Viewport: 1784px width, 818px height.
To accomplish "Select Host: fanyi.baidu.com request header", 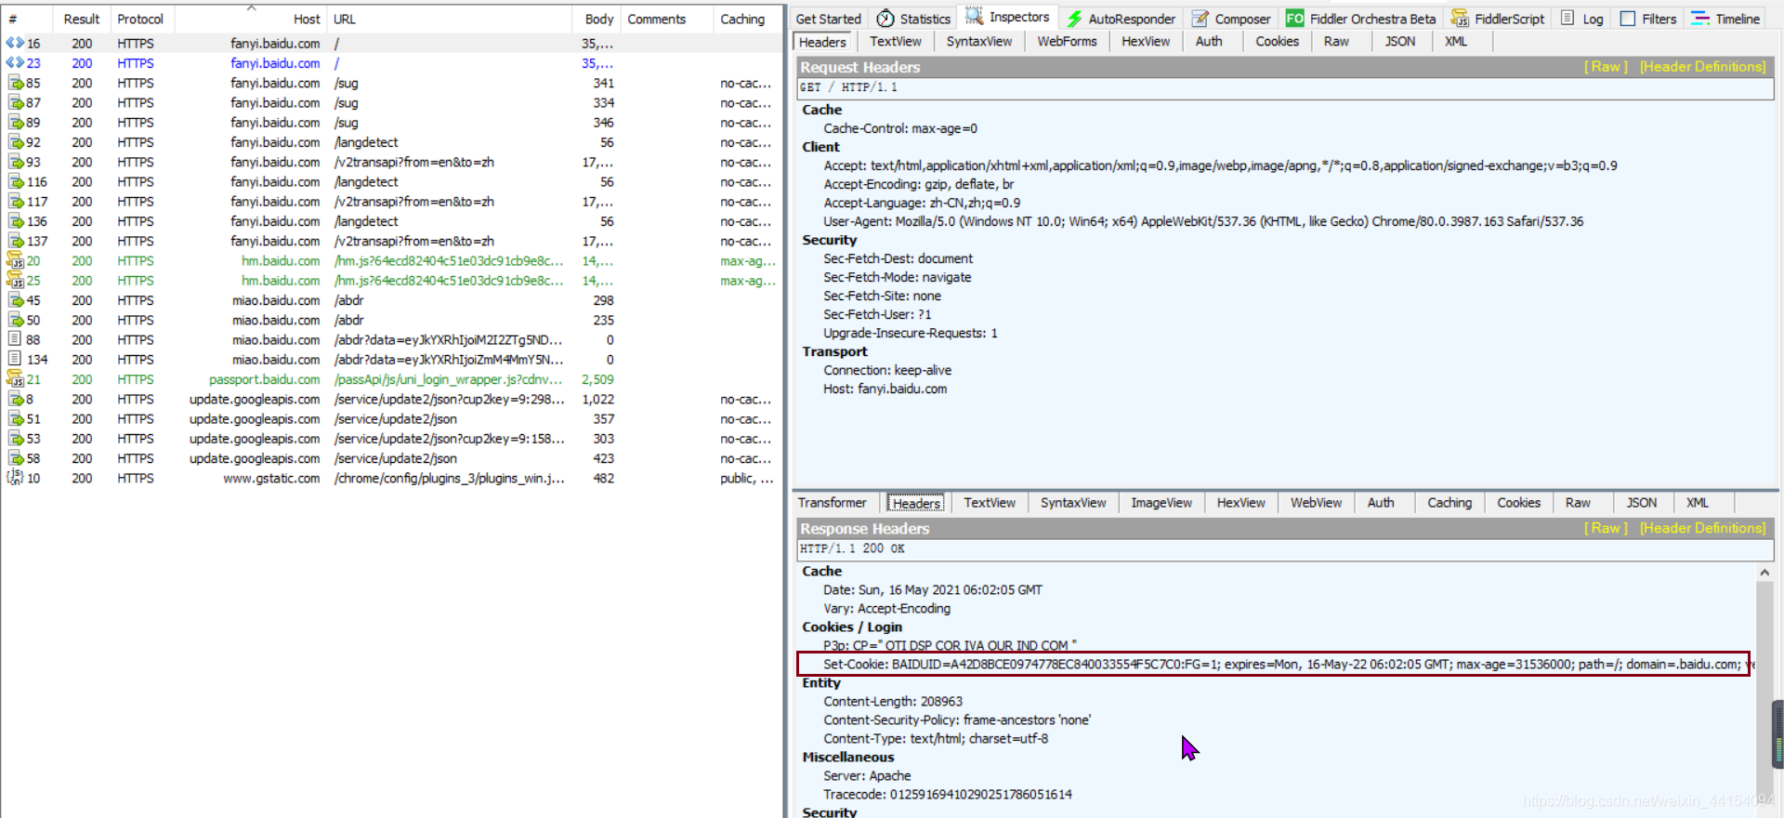I will (885, 389).
